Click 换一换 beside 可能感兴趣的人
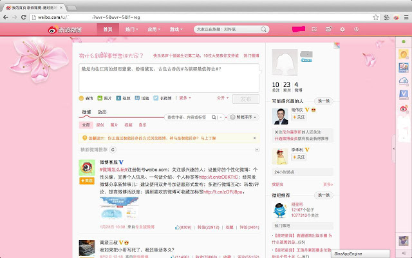Screen dimensions: 412x258 tap(324, 101)
